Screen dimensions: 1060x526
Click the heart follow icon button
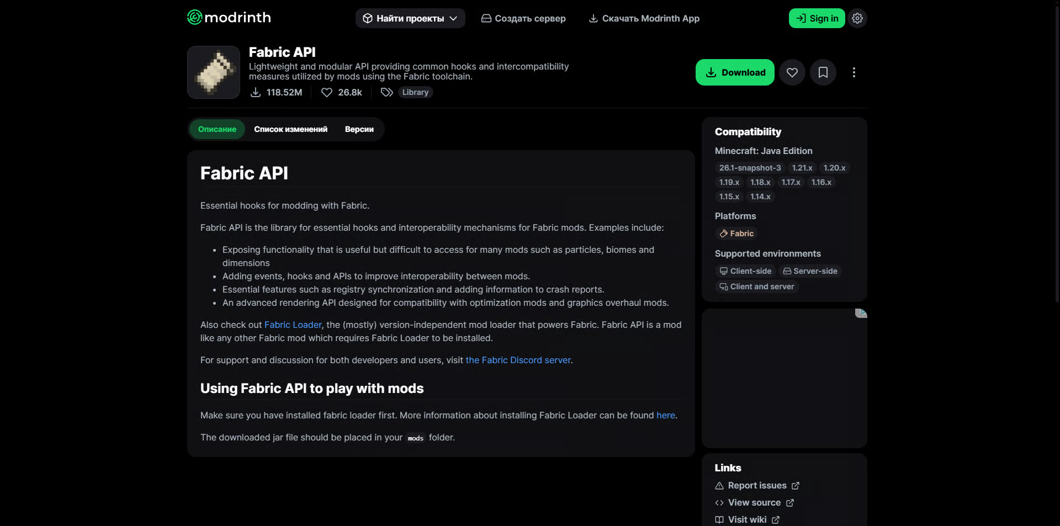pos(792,72)
